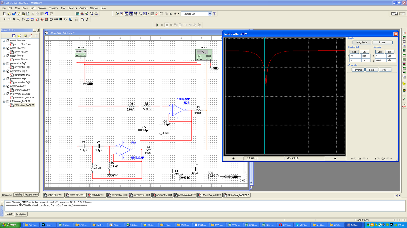This screenshot has width=407, height=228.
Task: Open the Simulate menu
Action: 42,8
